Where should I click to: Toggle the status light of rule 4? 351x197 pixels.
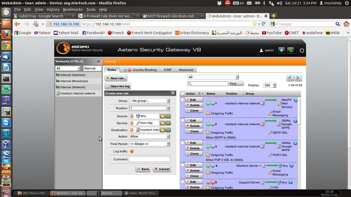point(210,166)
